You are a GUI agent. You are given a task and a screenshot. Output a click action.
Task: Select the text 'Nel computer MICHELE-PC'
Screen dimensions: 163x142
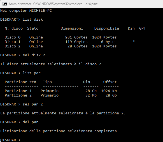(x=26, y=10)
